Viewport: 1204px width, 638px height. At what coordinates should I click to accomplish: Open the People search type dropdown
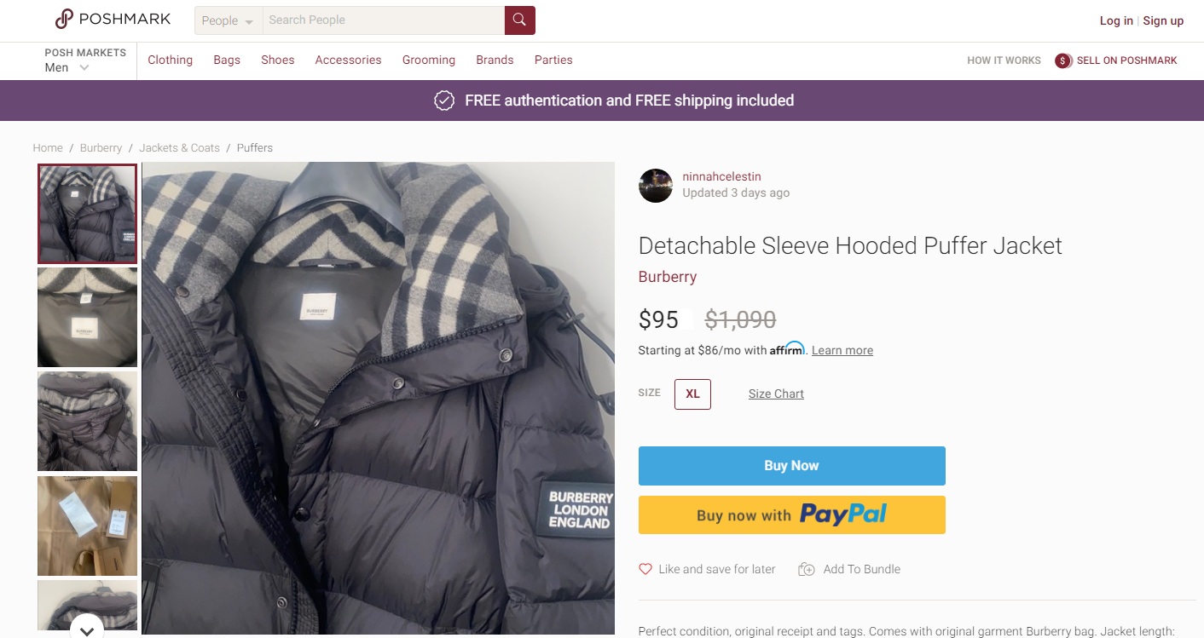(228, 20)
